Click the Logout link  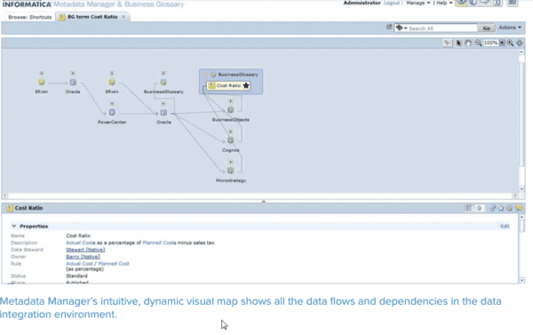[x=392, y=3]
